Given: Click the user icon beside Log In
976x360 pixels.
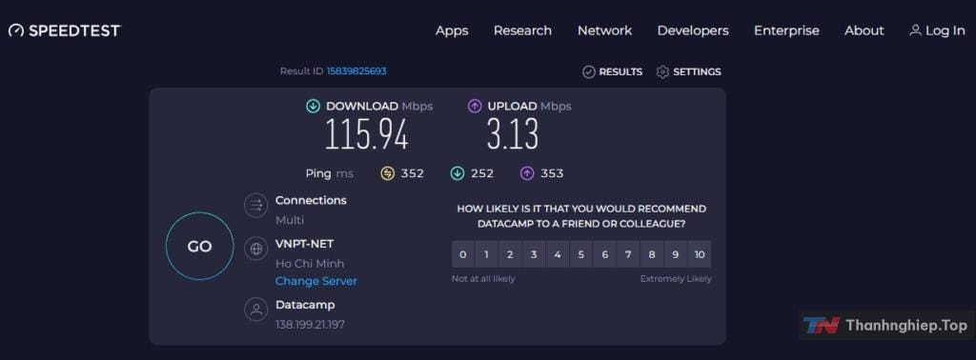Looking at the screenshot, I should (915, 30).
